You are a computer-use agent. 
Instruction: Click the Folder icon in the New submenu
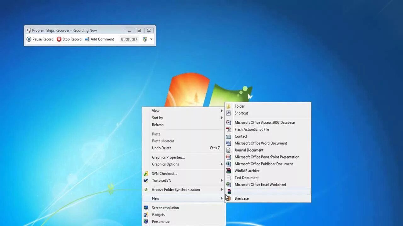pos(229,106)
